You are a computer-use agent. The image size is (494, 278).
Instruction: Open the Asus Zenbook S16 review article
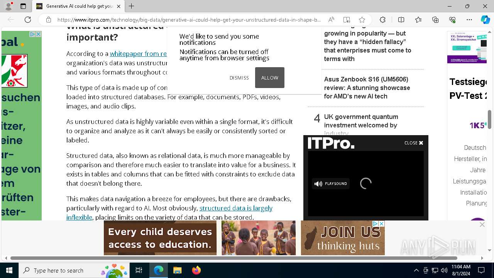click(x=367, y=88)
